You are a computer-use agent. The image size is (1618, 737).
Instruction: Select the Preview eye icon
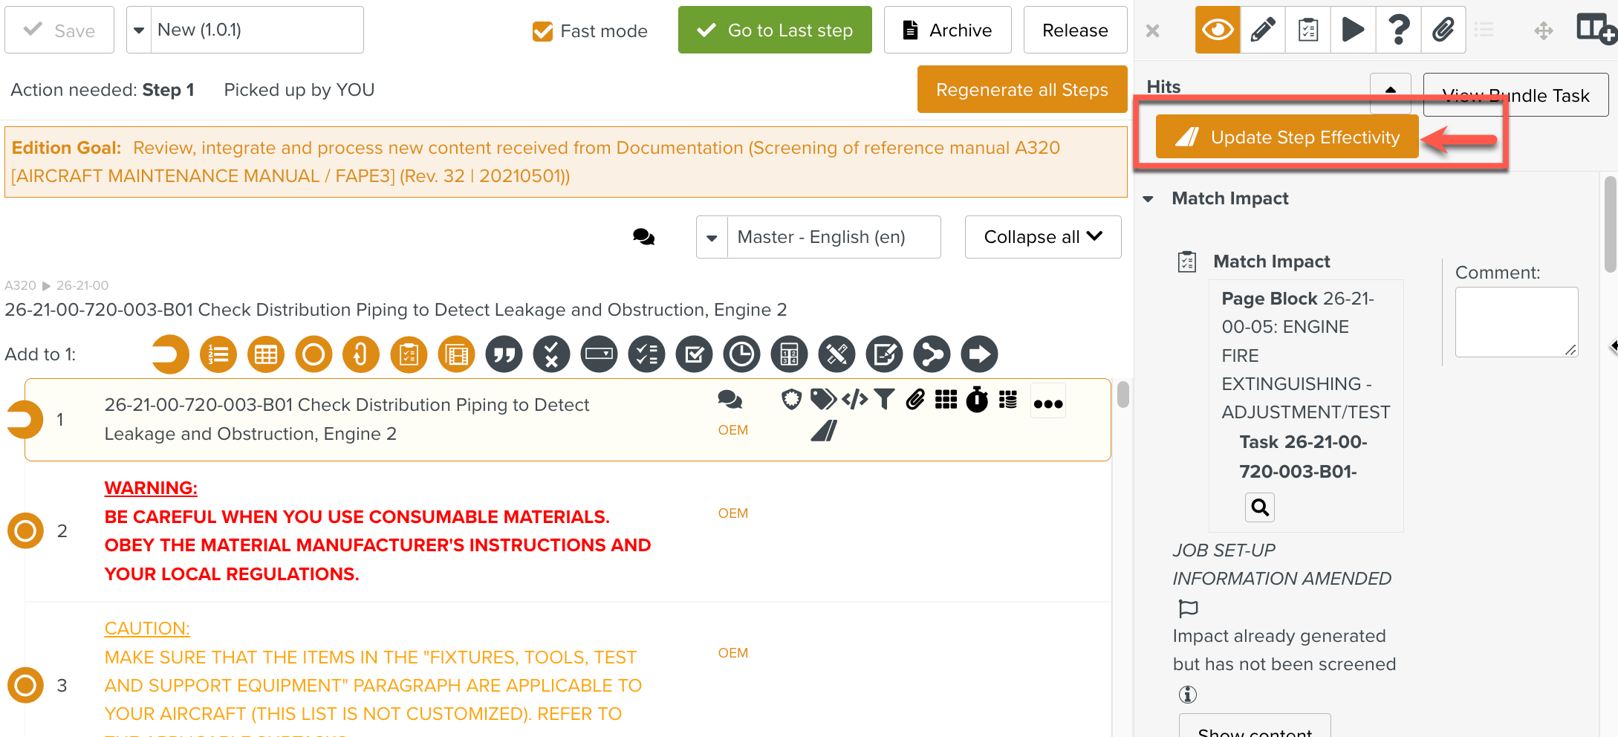[x=1217, y=30]
